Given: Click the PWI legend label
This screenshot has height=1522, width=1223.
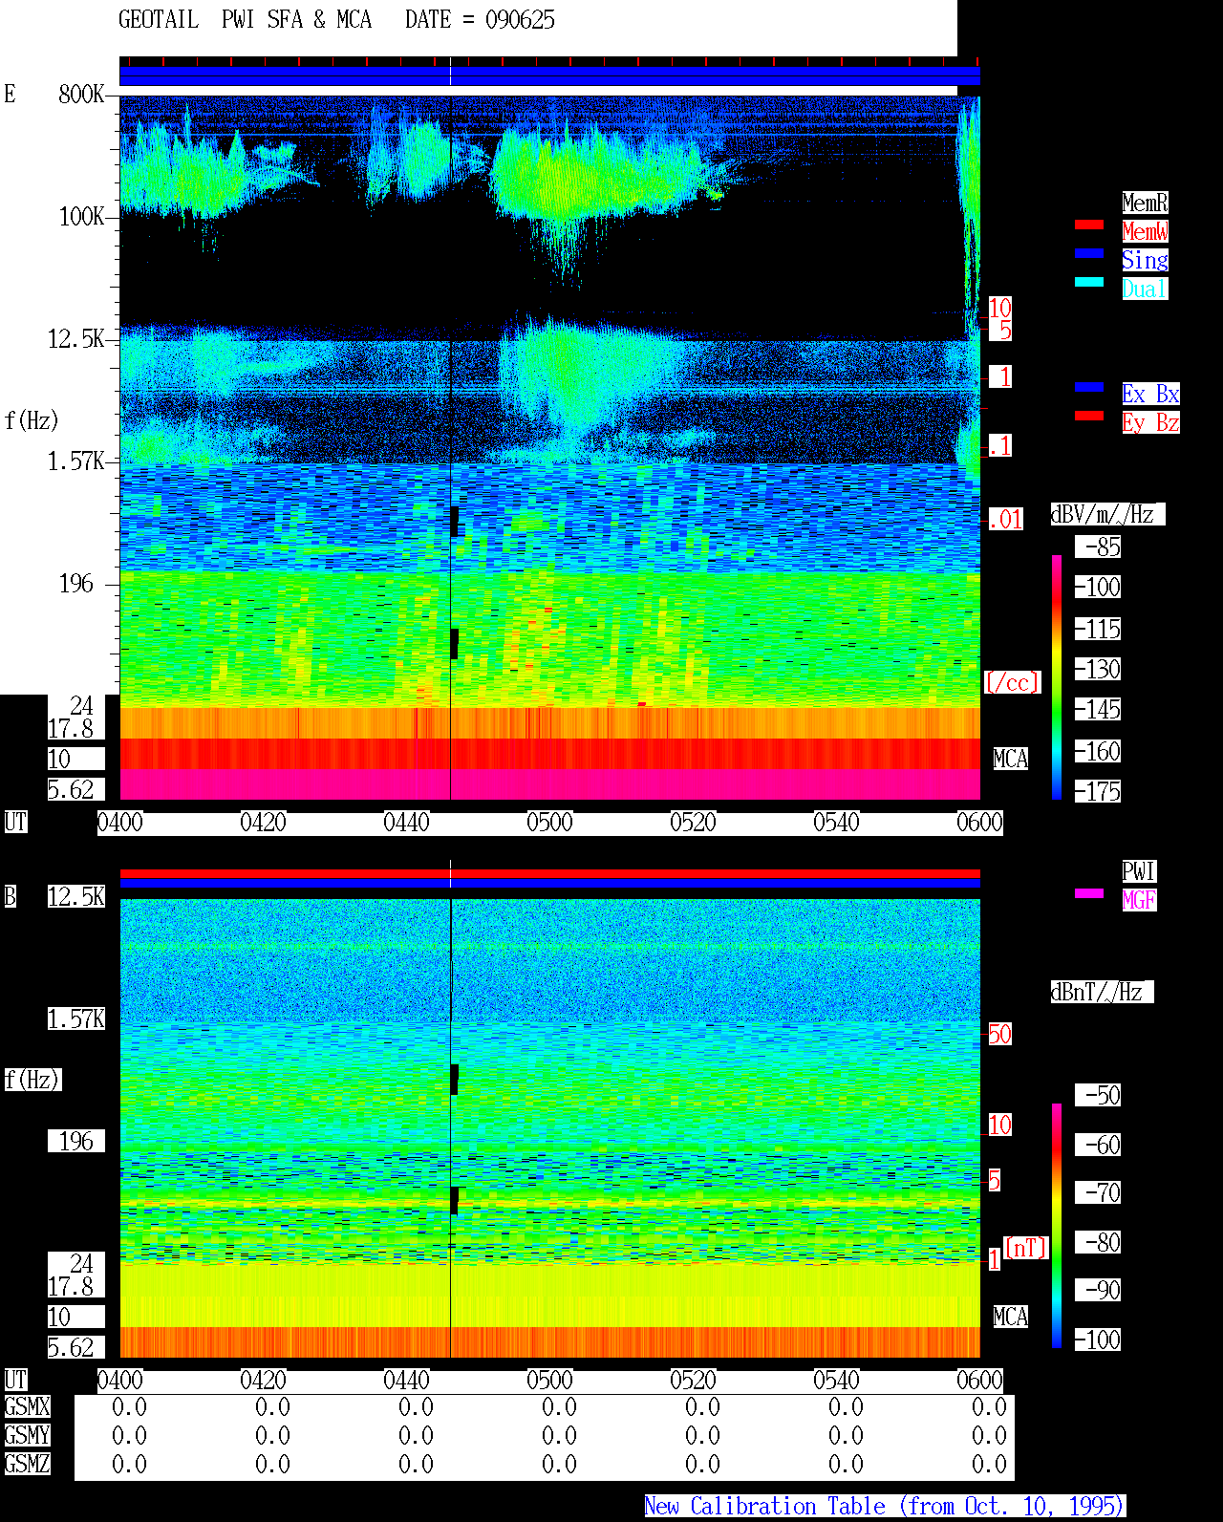Looking at the screenshot, I should click(x=1139, y=871).
